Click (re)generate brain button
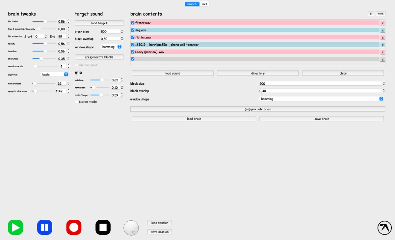395x240 pixels. pos(258,109)
